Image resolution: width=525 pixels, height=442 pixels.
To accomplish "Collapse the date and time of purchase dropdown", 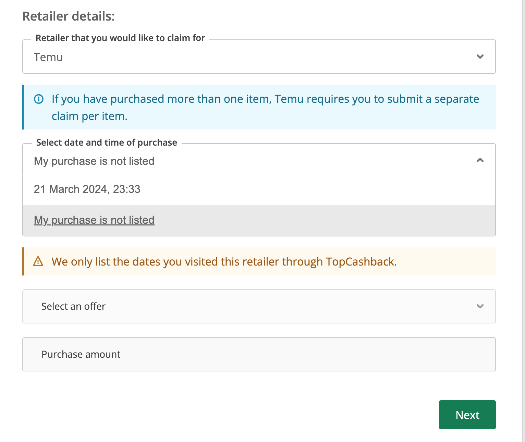I will point(480,160).
